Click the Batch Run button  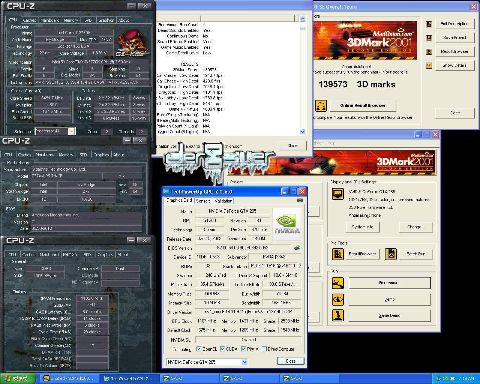point(416,254)
